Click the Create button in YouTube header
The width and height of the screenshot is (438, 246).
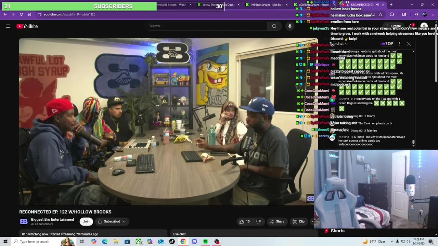[x=393, y=26]
